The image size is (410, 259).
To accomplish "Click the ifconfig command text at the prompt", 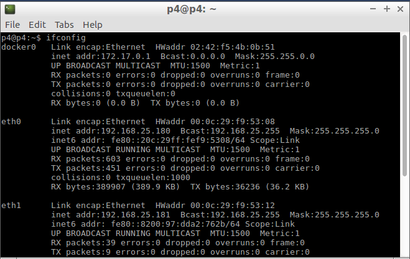I will [x=66, y=38].
